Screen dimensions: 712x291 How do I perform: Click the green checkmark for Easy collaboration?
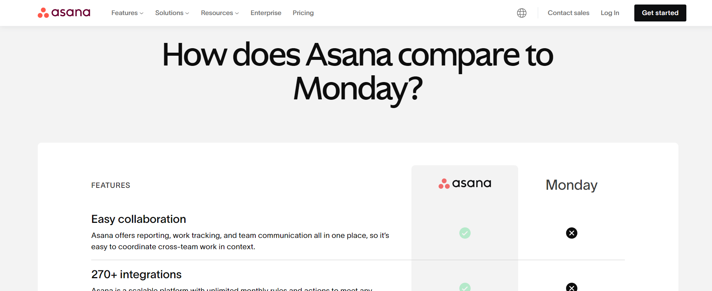point(465,233)
